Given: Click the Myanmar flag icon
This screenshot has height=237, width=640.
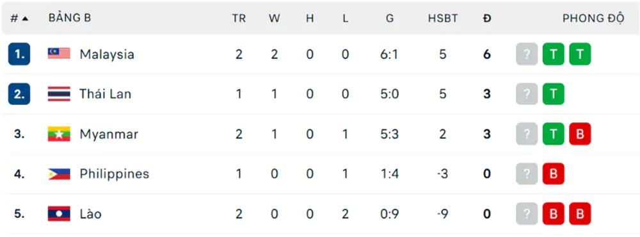Looking at the screenshot, I should point(59,134).
